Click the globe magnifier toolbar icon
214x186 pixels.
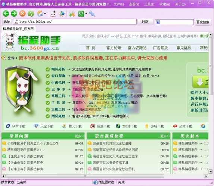coord(62,14)
